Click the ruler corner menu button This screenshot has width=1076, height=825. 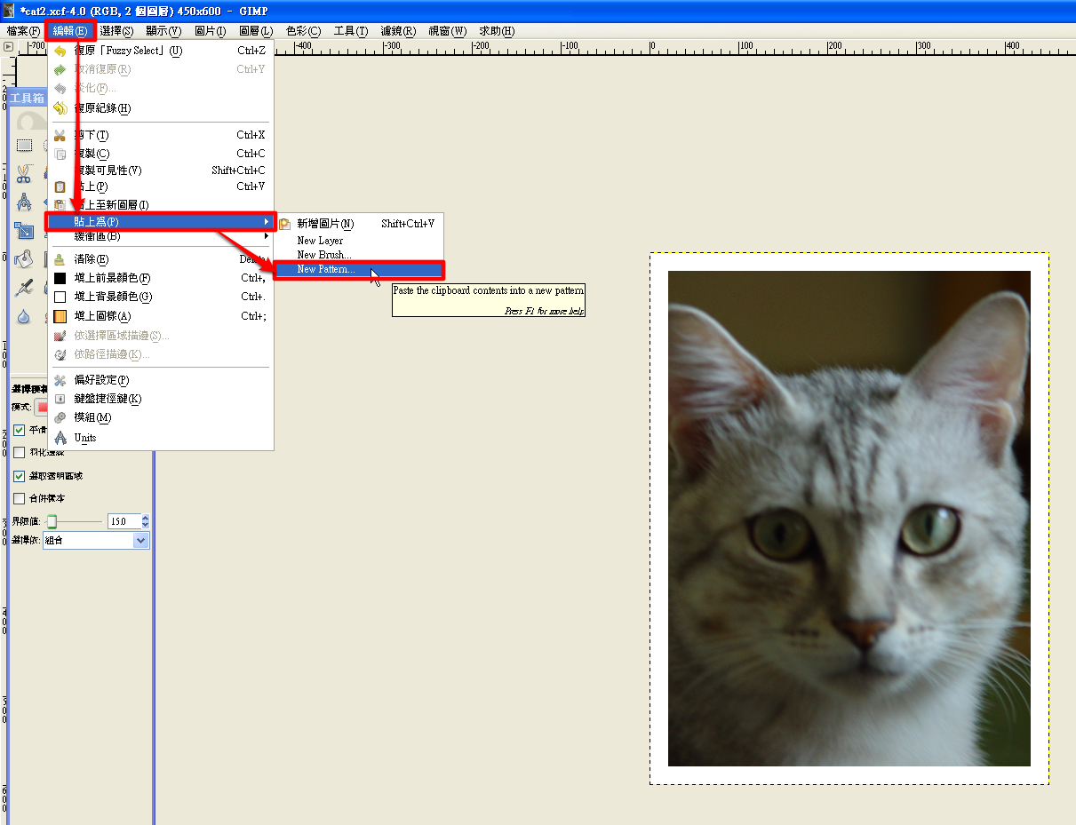pos(9,45)
